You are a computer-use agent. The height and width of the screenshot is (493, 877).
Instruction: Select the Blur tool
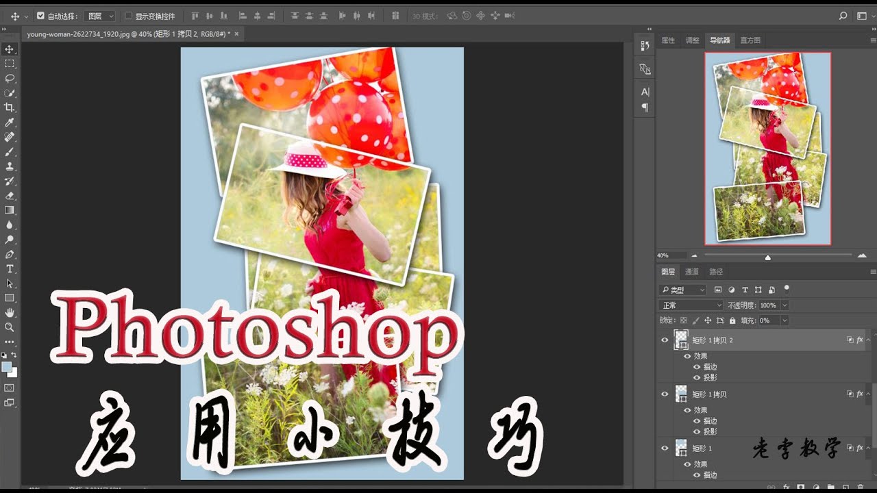pos(10,225)
